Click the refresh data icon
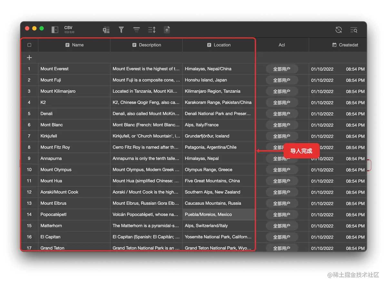 tap(339, 30)
